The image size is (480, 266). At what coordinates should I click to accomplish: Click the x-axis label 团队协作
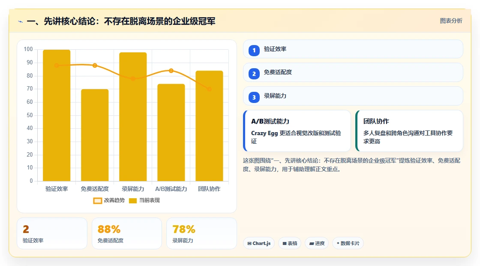(x=210, y=189)
